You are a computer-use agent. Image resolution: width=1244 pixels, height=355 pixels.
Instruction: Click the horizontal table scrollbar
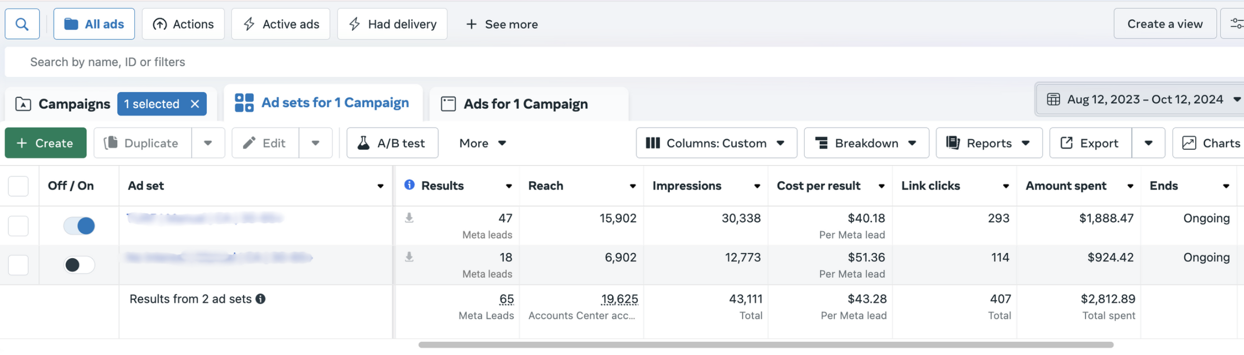point(765,345)
